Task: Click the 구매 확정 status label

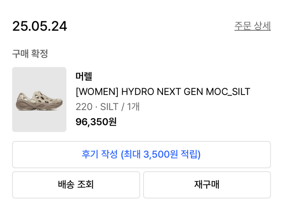Action: (30, 54)
